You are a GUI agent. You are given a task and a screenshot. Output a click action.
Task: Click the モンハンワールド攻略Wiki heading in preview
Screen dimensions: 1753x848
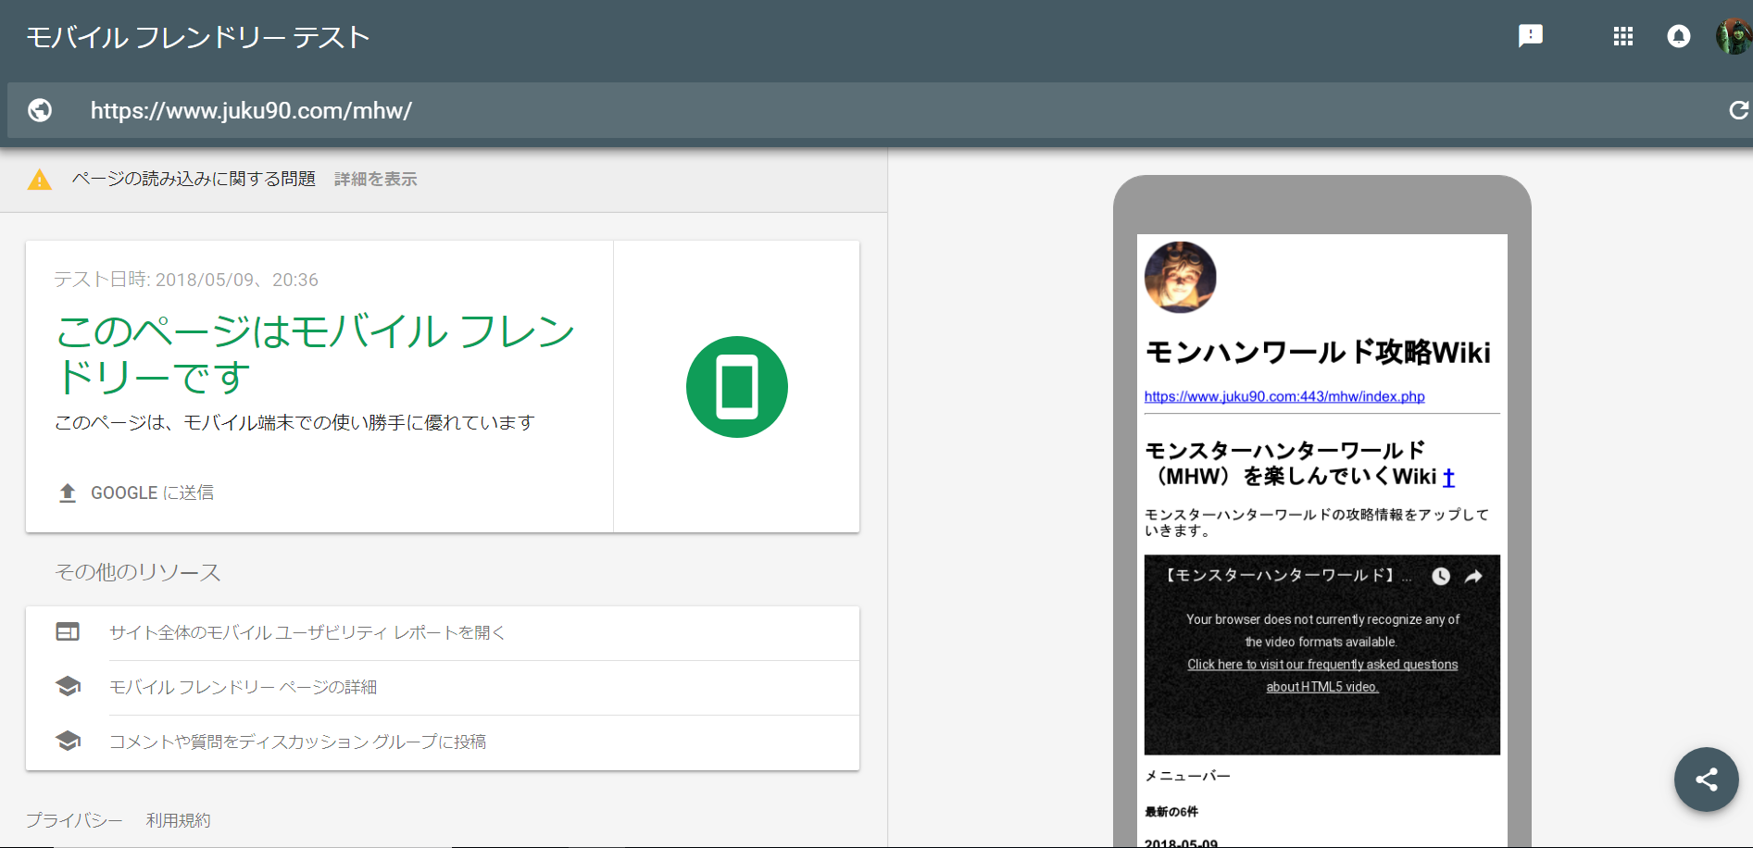click(1318, 352)
